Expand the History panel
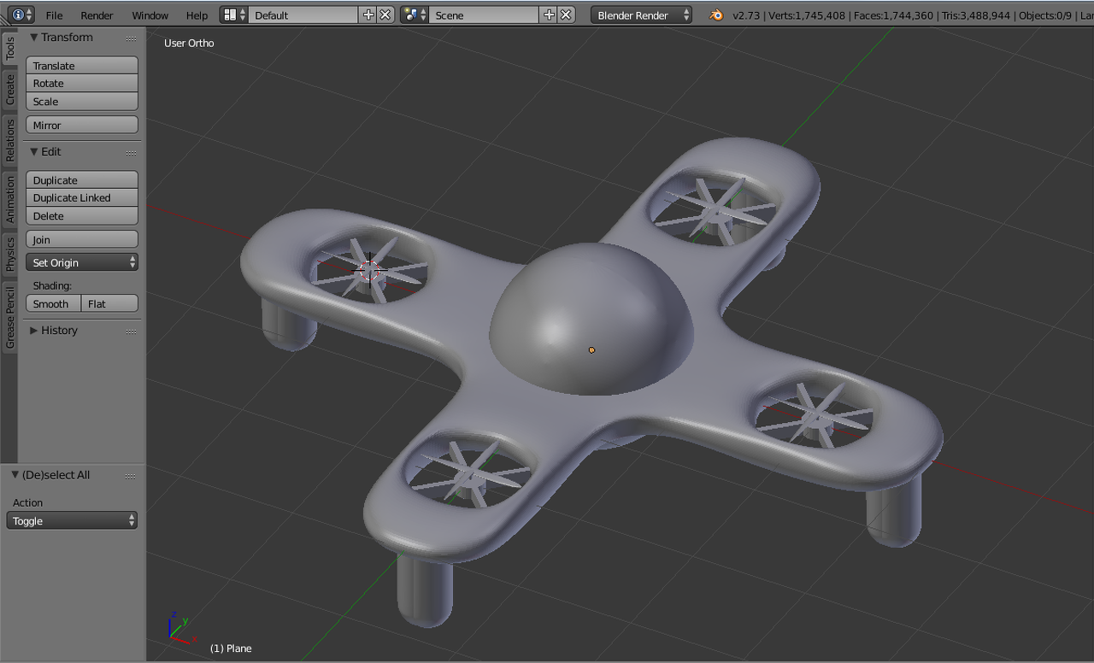Screen dimensions: 1094x663 (34, 331)
